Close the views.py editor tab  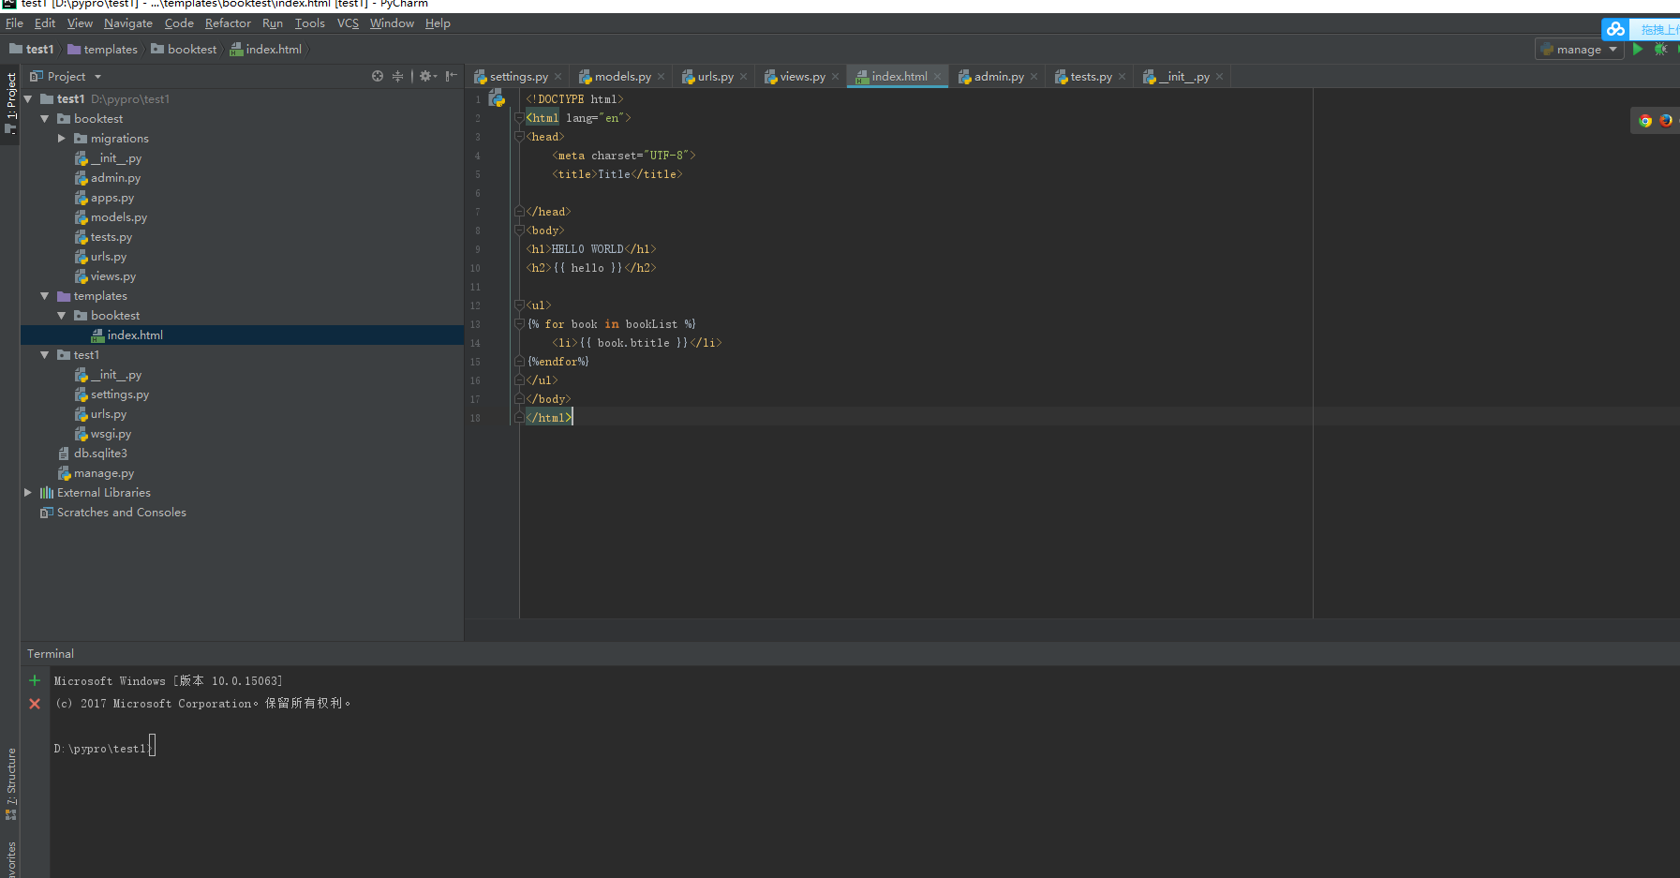(836, 77)
